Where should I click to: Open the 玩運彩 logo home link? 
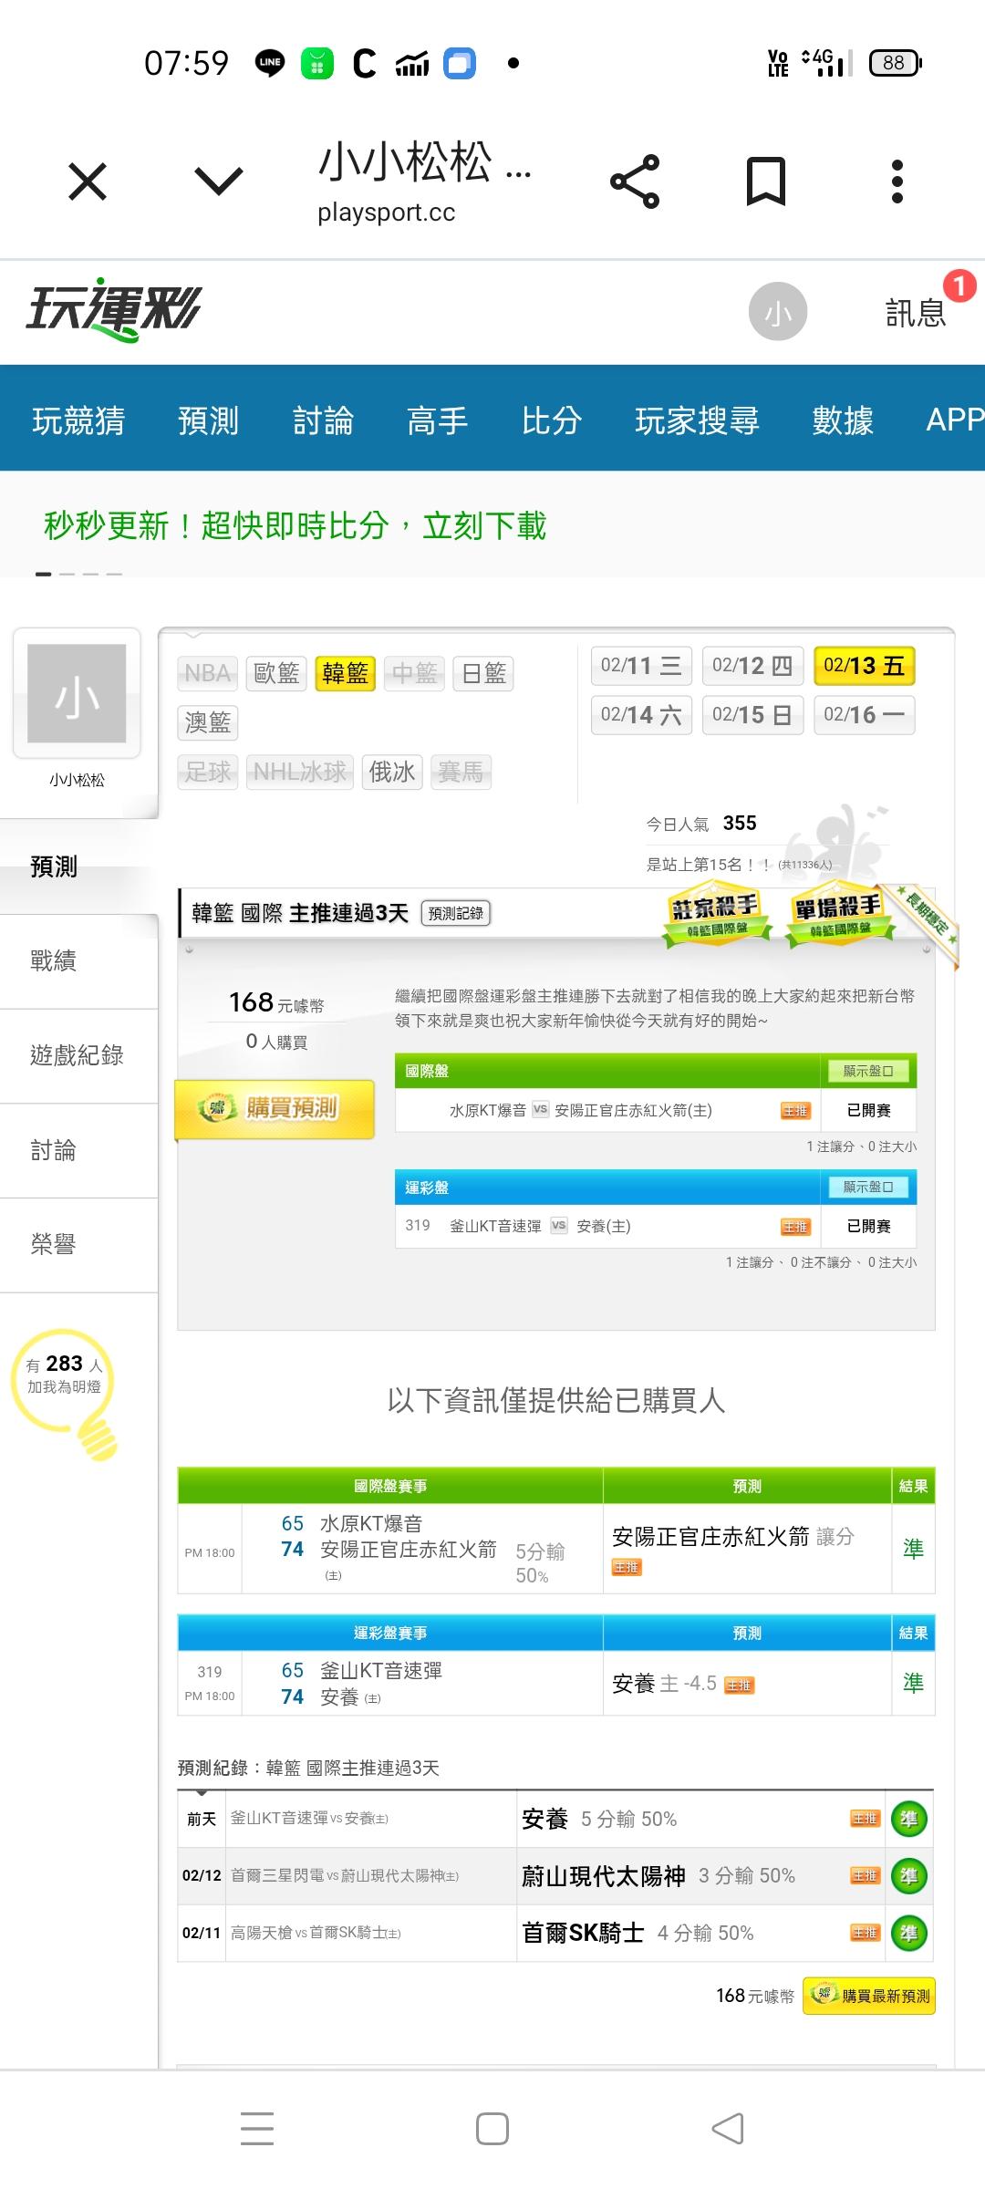click(113, 310)
